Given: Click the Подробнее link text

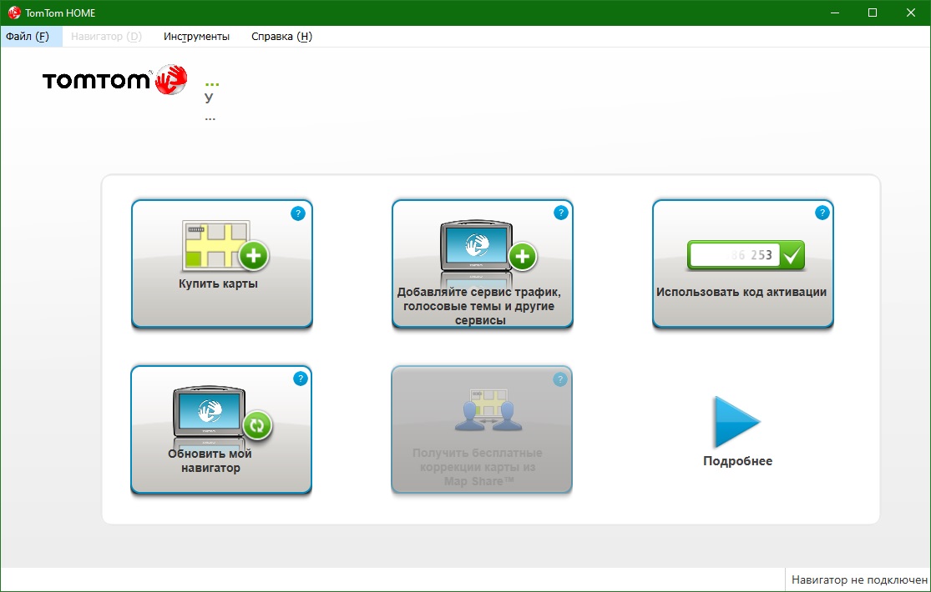Looking at the screenshot, I should click(737, 461).
